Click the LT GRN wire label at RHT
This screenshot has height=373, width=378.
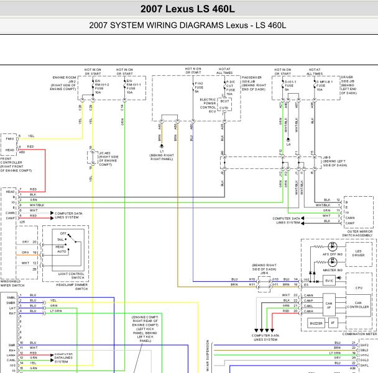pyautogui.click(x=56, y=311)
